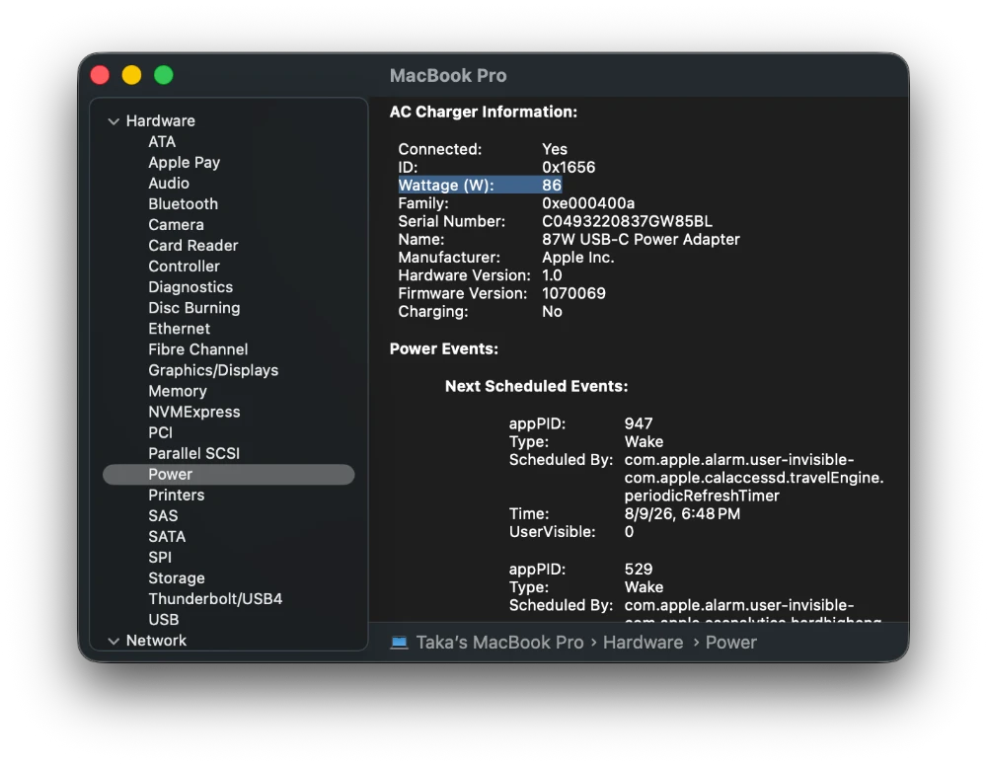Select Parallel SCSI in the sidebar

click(193, 453)
